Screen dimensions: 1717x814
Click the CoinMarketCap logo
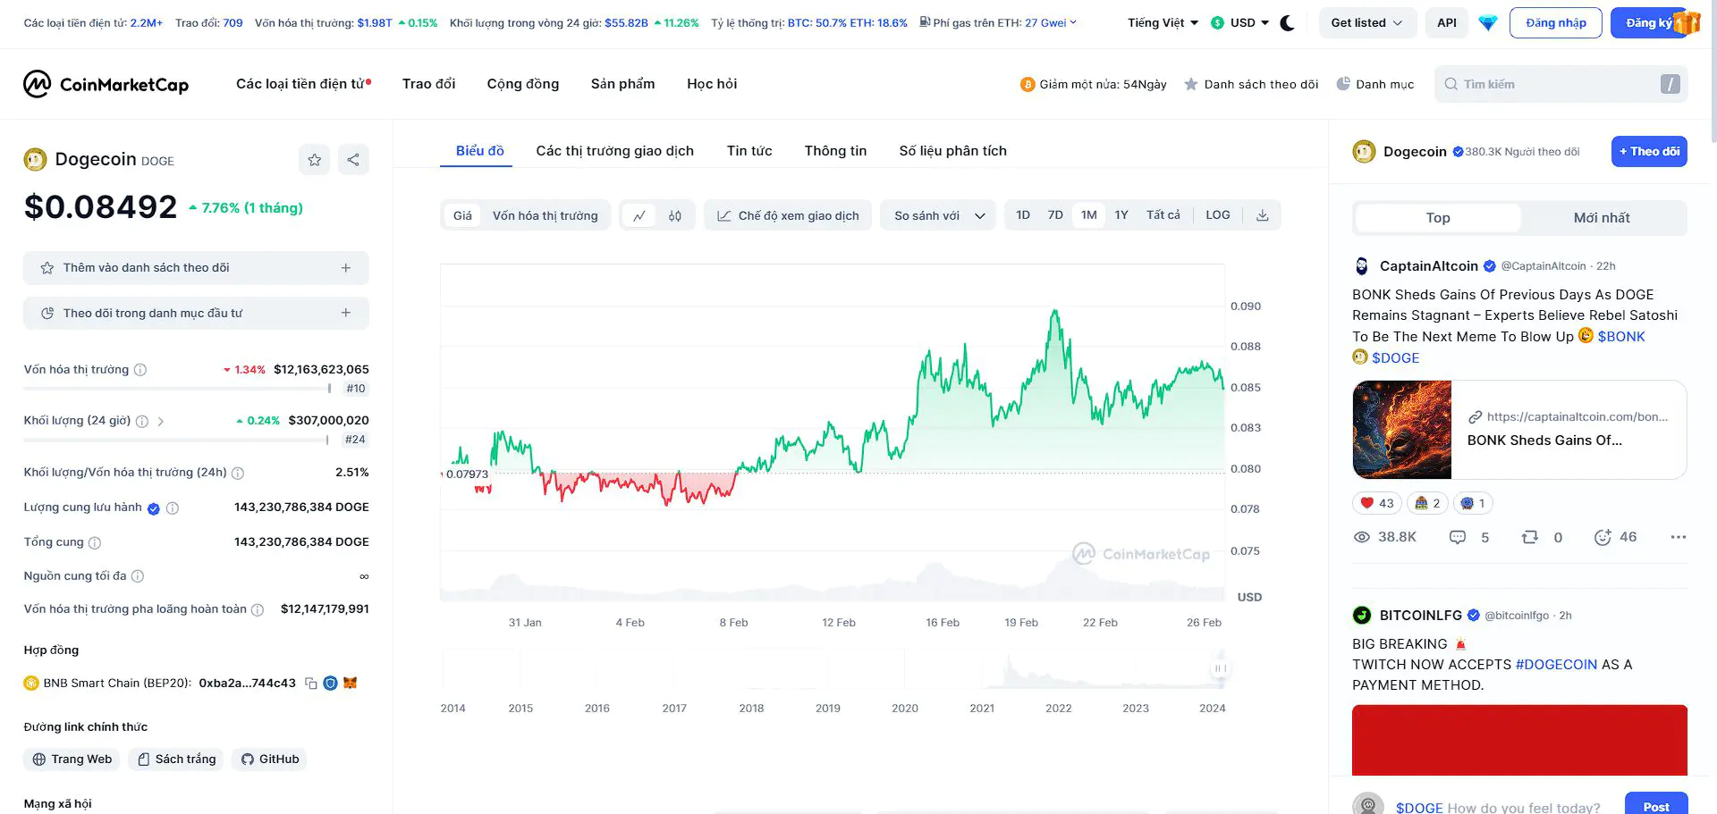(106, 84)
